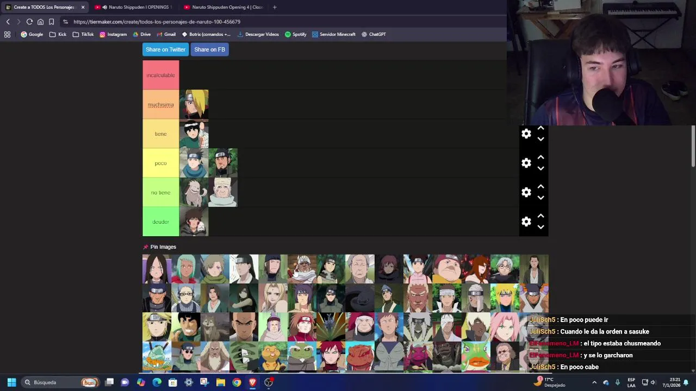Open settings gear for the 'deudor' tier row
Screen dimensions: 696x391
(526, 222)
